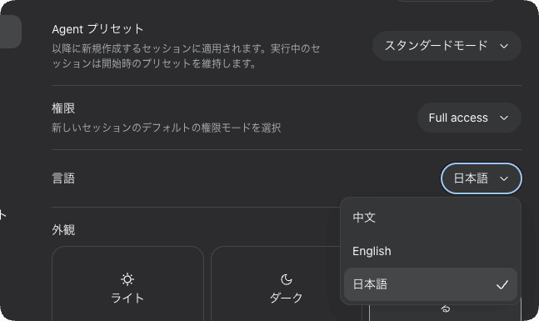Screen dimensions: 539x321
Task: Choose the ダーク appearance card
Action: [287, 283]
